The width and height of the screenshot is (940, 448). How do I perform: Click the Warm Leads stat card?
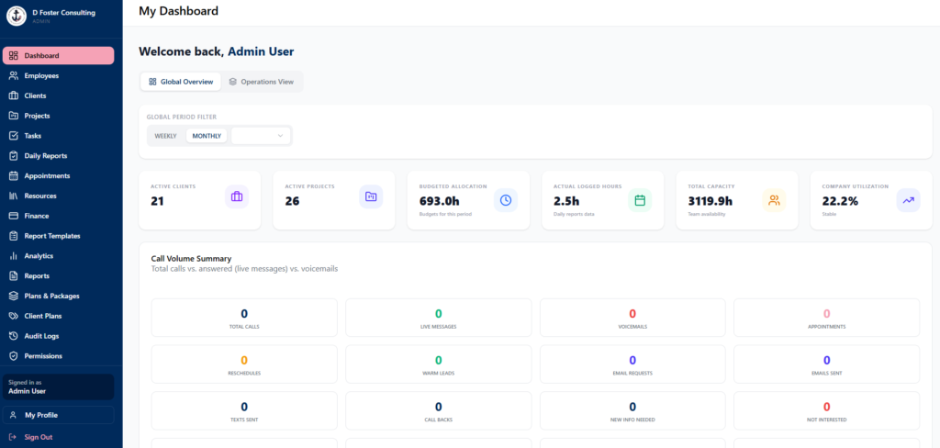coord(438,364)
